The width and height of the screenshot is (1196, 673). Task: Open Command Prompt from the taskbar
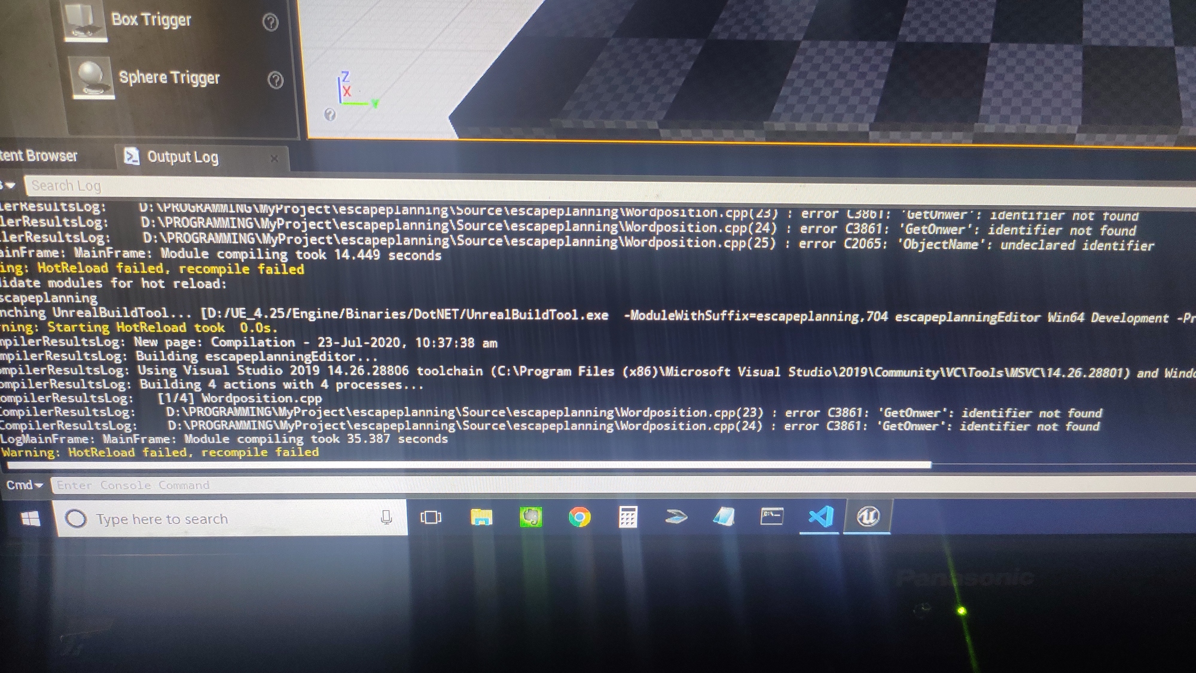point(771,516)
